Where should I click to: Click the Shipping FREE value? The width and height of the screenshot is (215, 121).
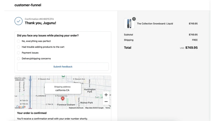point(195,40)
